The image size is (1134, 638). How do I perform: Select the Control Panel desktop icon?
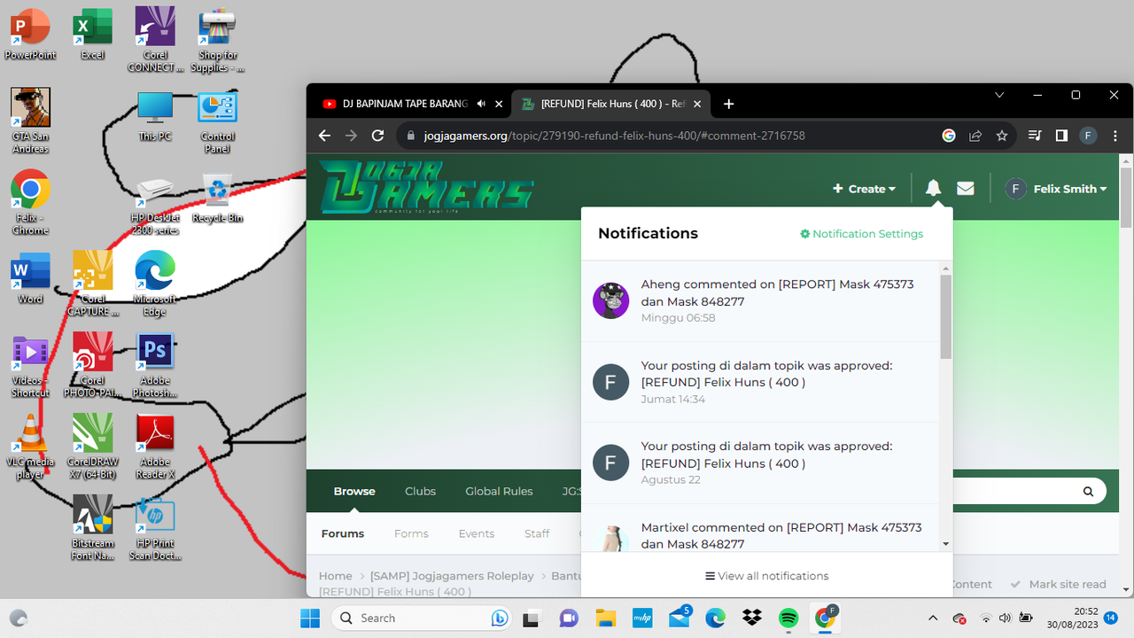click(x=217, y=121)
